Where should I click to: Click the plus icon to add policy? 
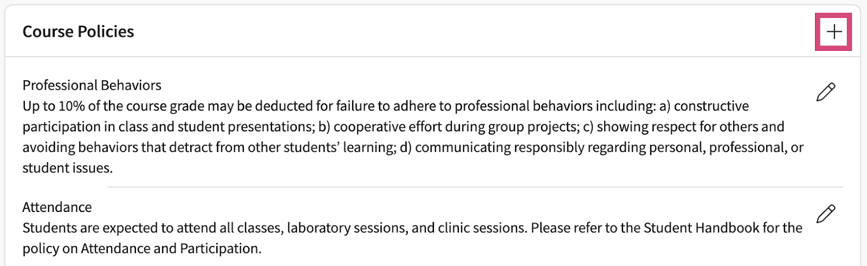833,32
